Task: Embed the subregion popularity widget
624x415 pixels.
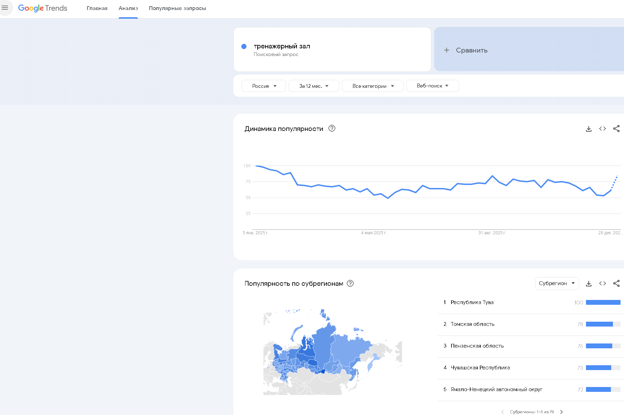Action: coord(603,283)
